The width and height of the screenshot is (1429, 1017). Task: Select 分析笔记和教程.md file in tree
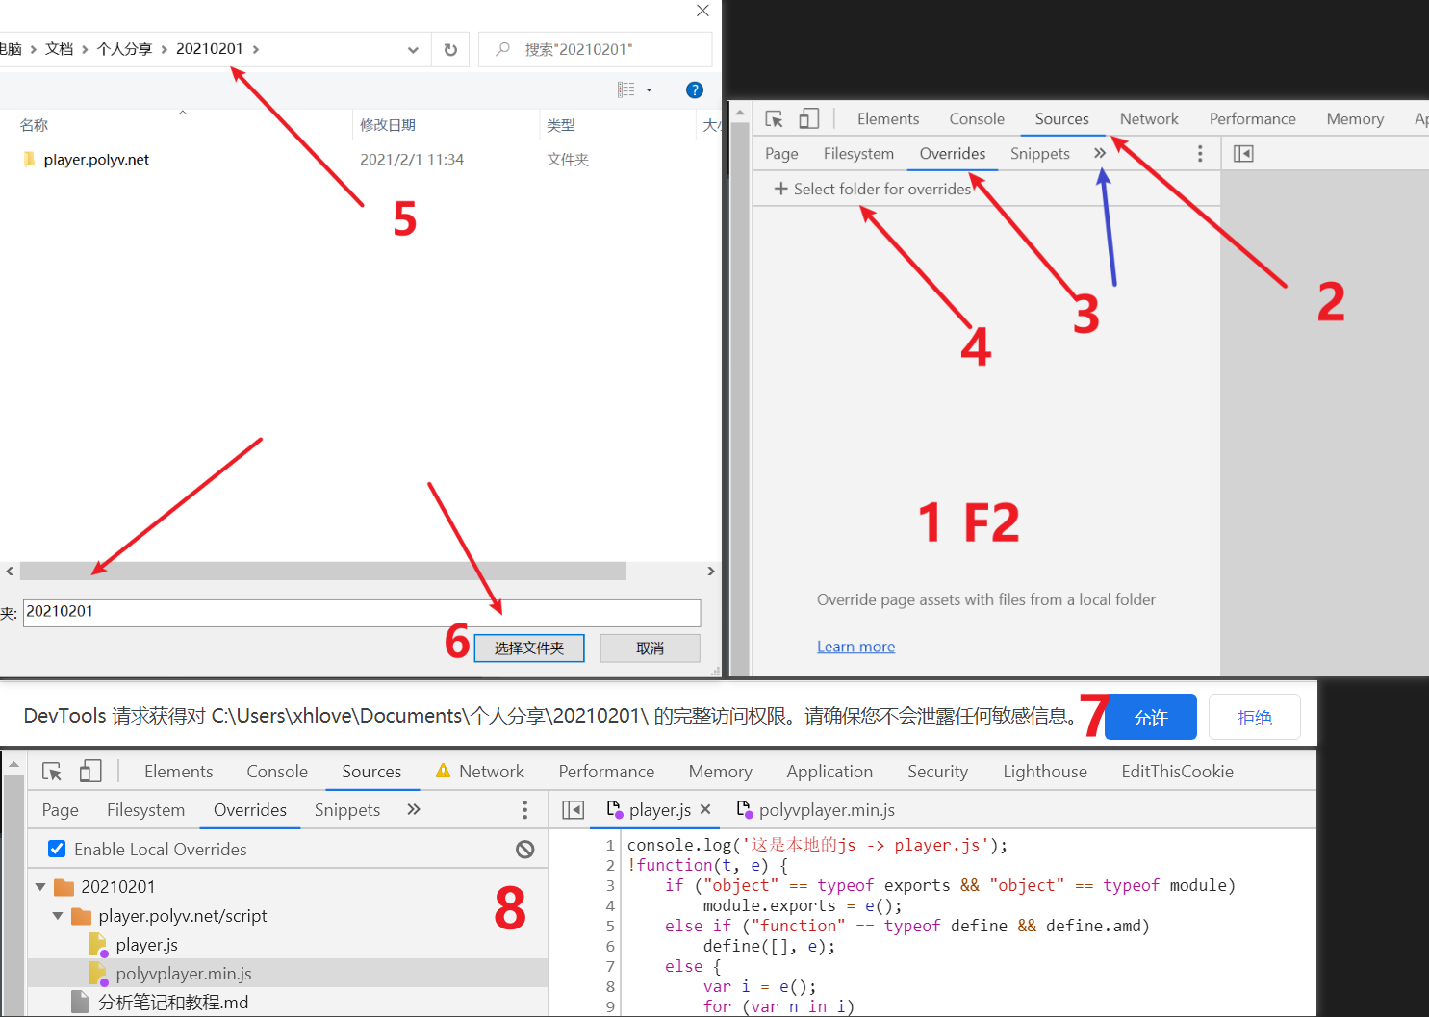coord(173,1003)
